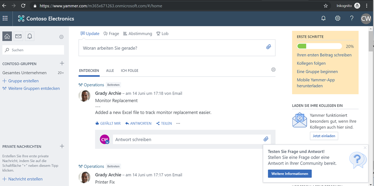Open settings gear in top header
The width and height of the screenshot is (374, 186).
pos(337,18)
